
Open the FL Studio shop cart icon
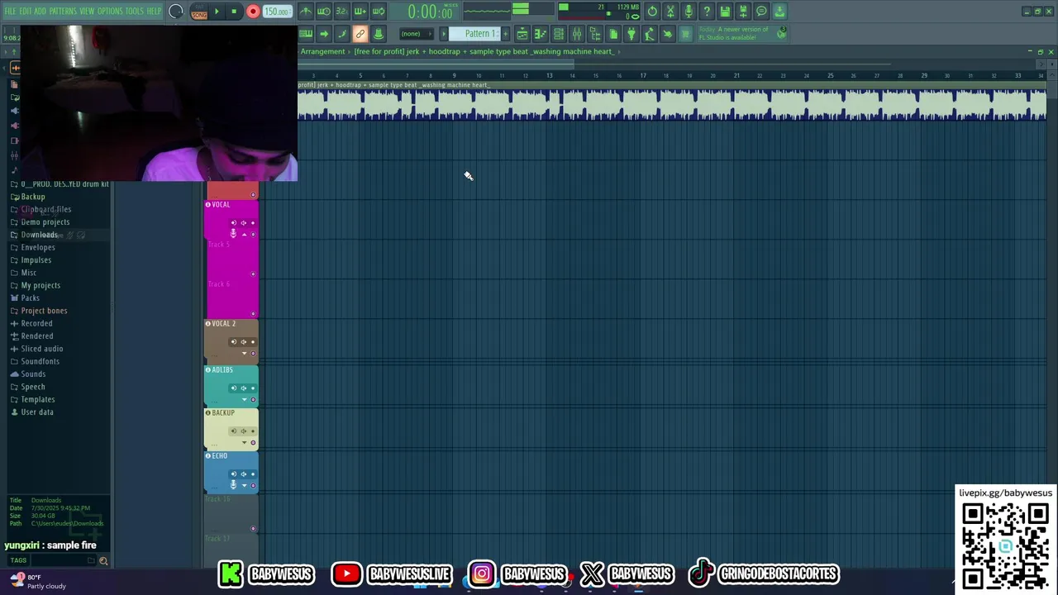pyautogui.click(x=684, y=34)
